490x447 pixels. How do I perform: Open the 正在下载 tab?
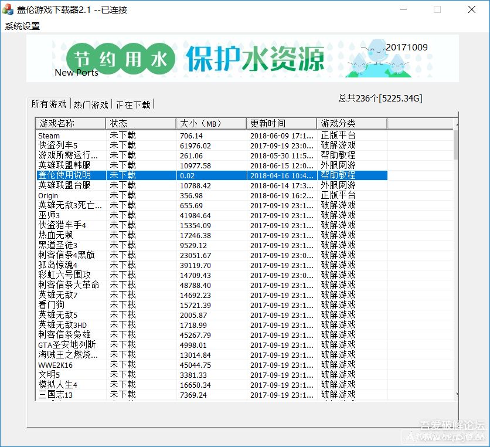[133, 104]
